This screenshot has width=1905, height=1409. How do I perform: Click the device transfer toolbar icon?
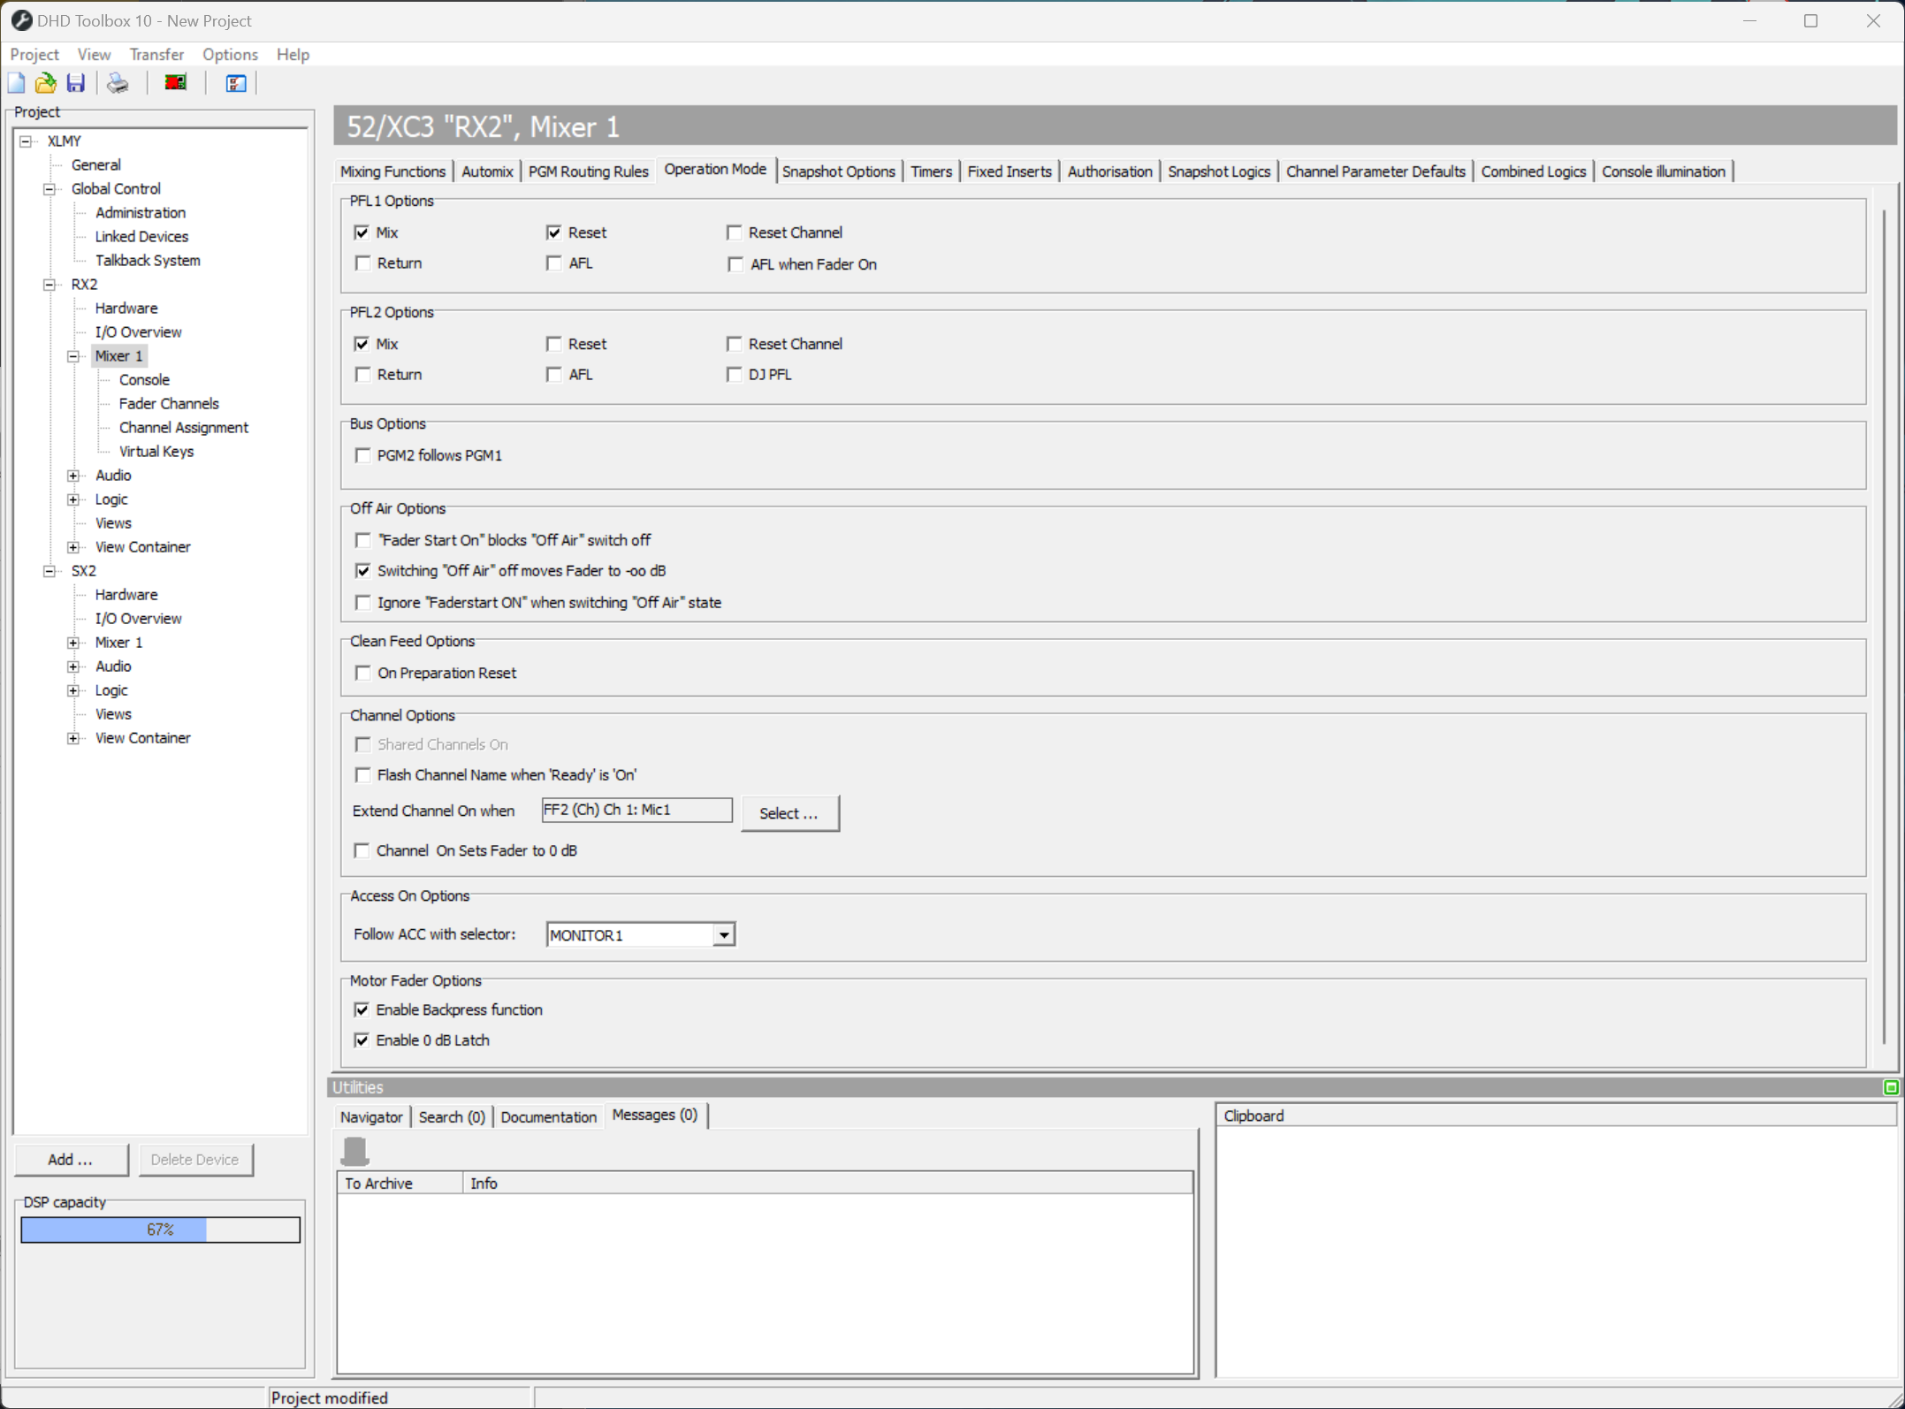pyautogui.click(x=174, y=82)
